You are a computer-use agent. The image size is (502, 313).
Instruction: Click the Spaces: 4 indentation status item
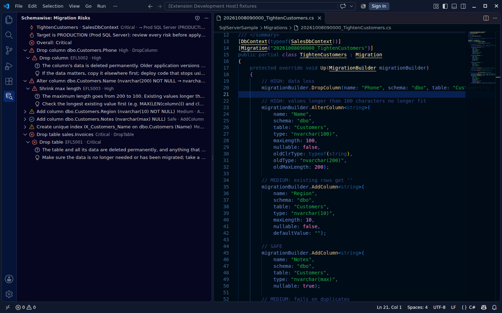click(x=417, y=307)
